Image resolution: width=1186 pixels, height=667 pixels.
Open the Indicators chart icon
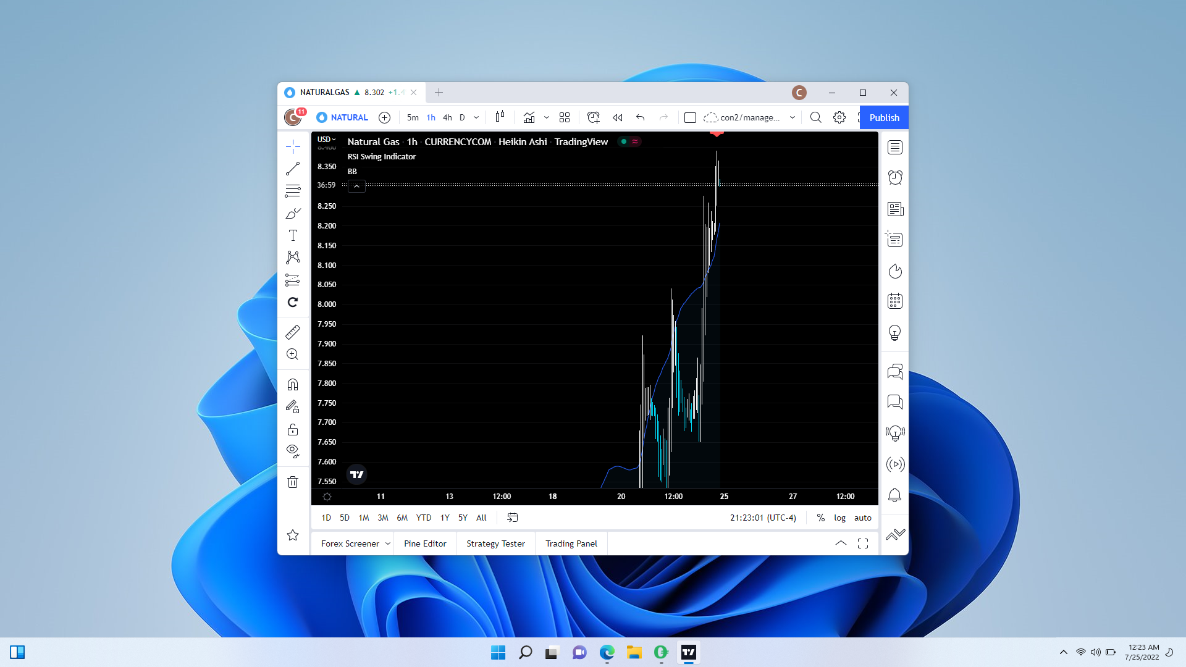pos(529,117)
